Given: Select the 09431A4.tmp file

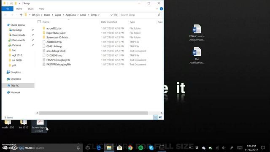Looking at the screenshot, I should pos(54,46).
